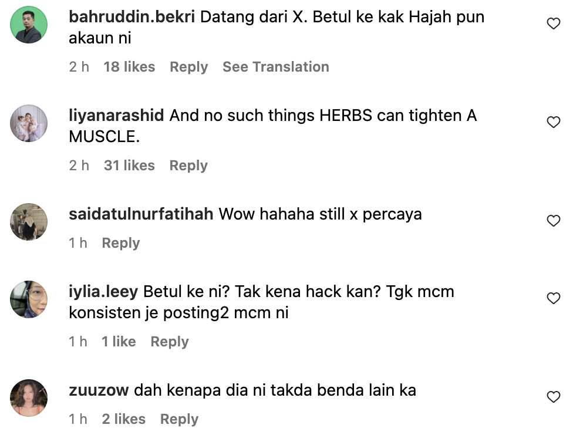
Task: Open the zuuzow username link
Action: tap(99, 390)
